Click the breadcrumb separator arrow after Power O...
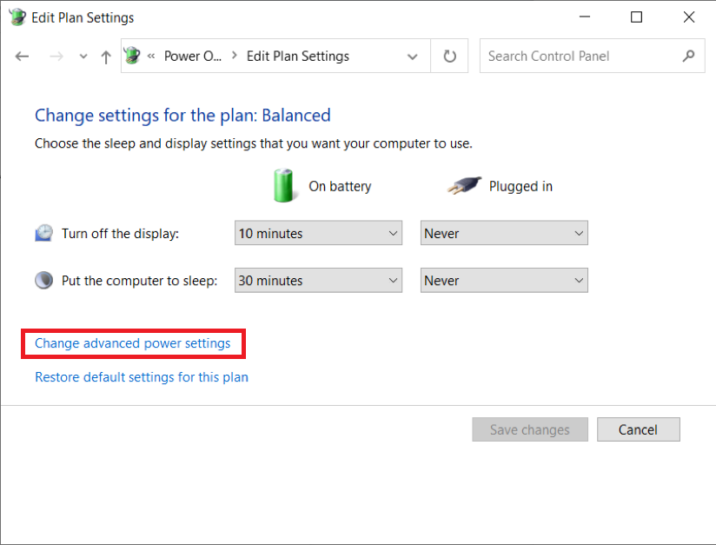Screen dimensions: 716x545 [x=235, y=56]
